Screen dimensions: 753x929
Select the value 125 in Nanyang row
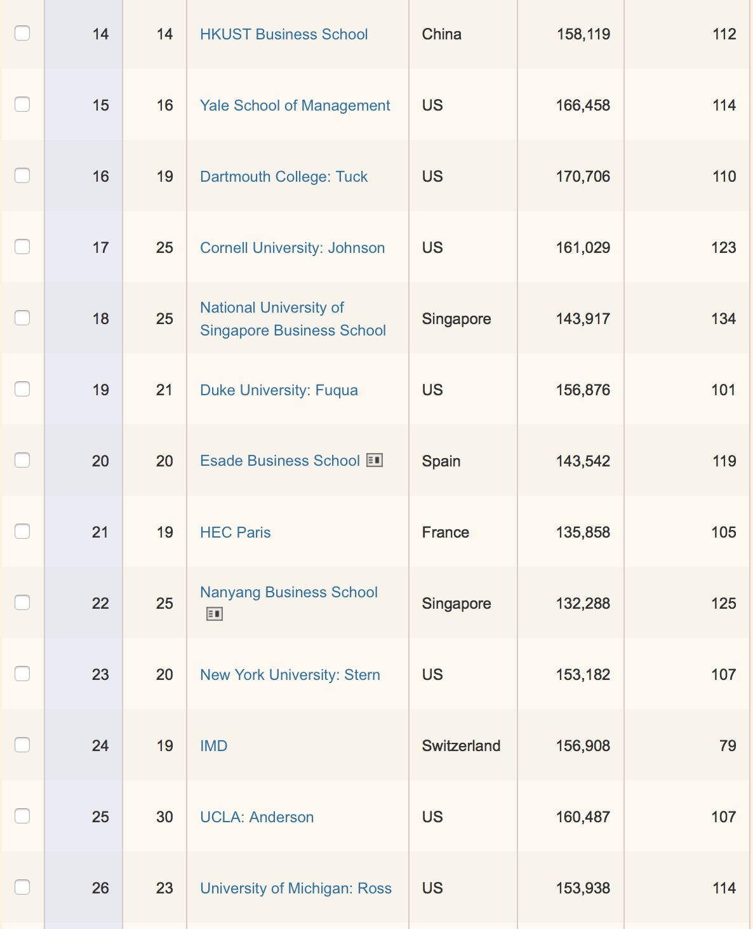tap(724, 604)
